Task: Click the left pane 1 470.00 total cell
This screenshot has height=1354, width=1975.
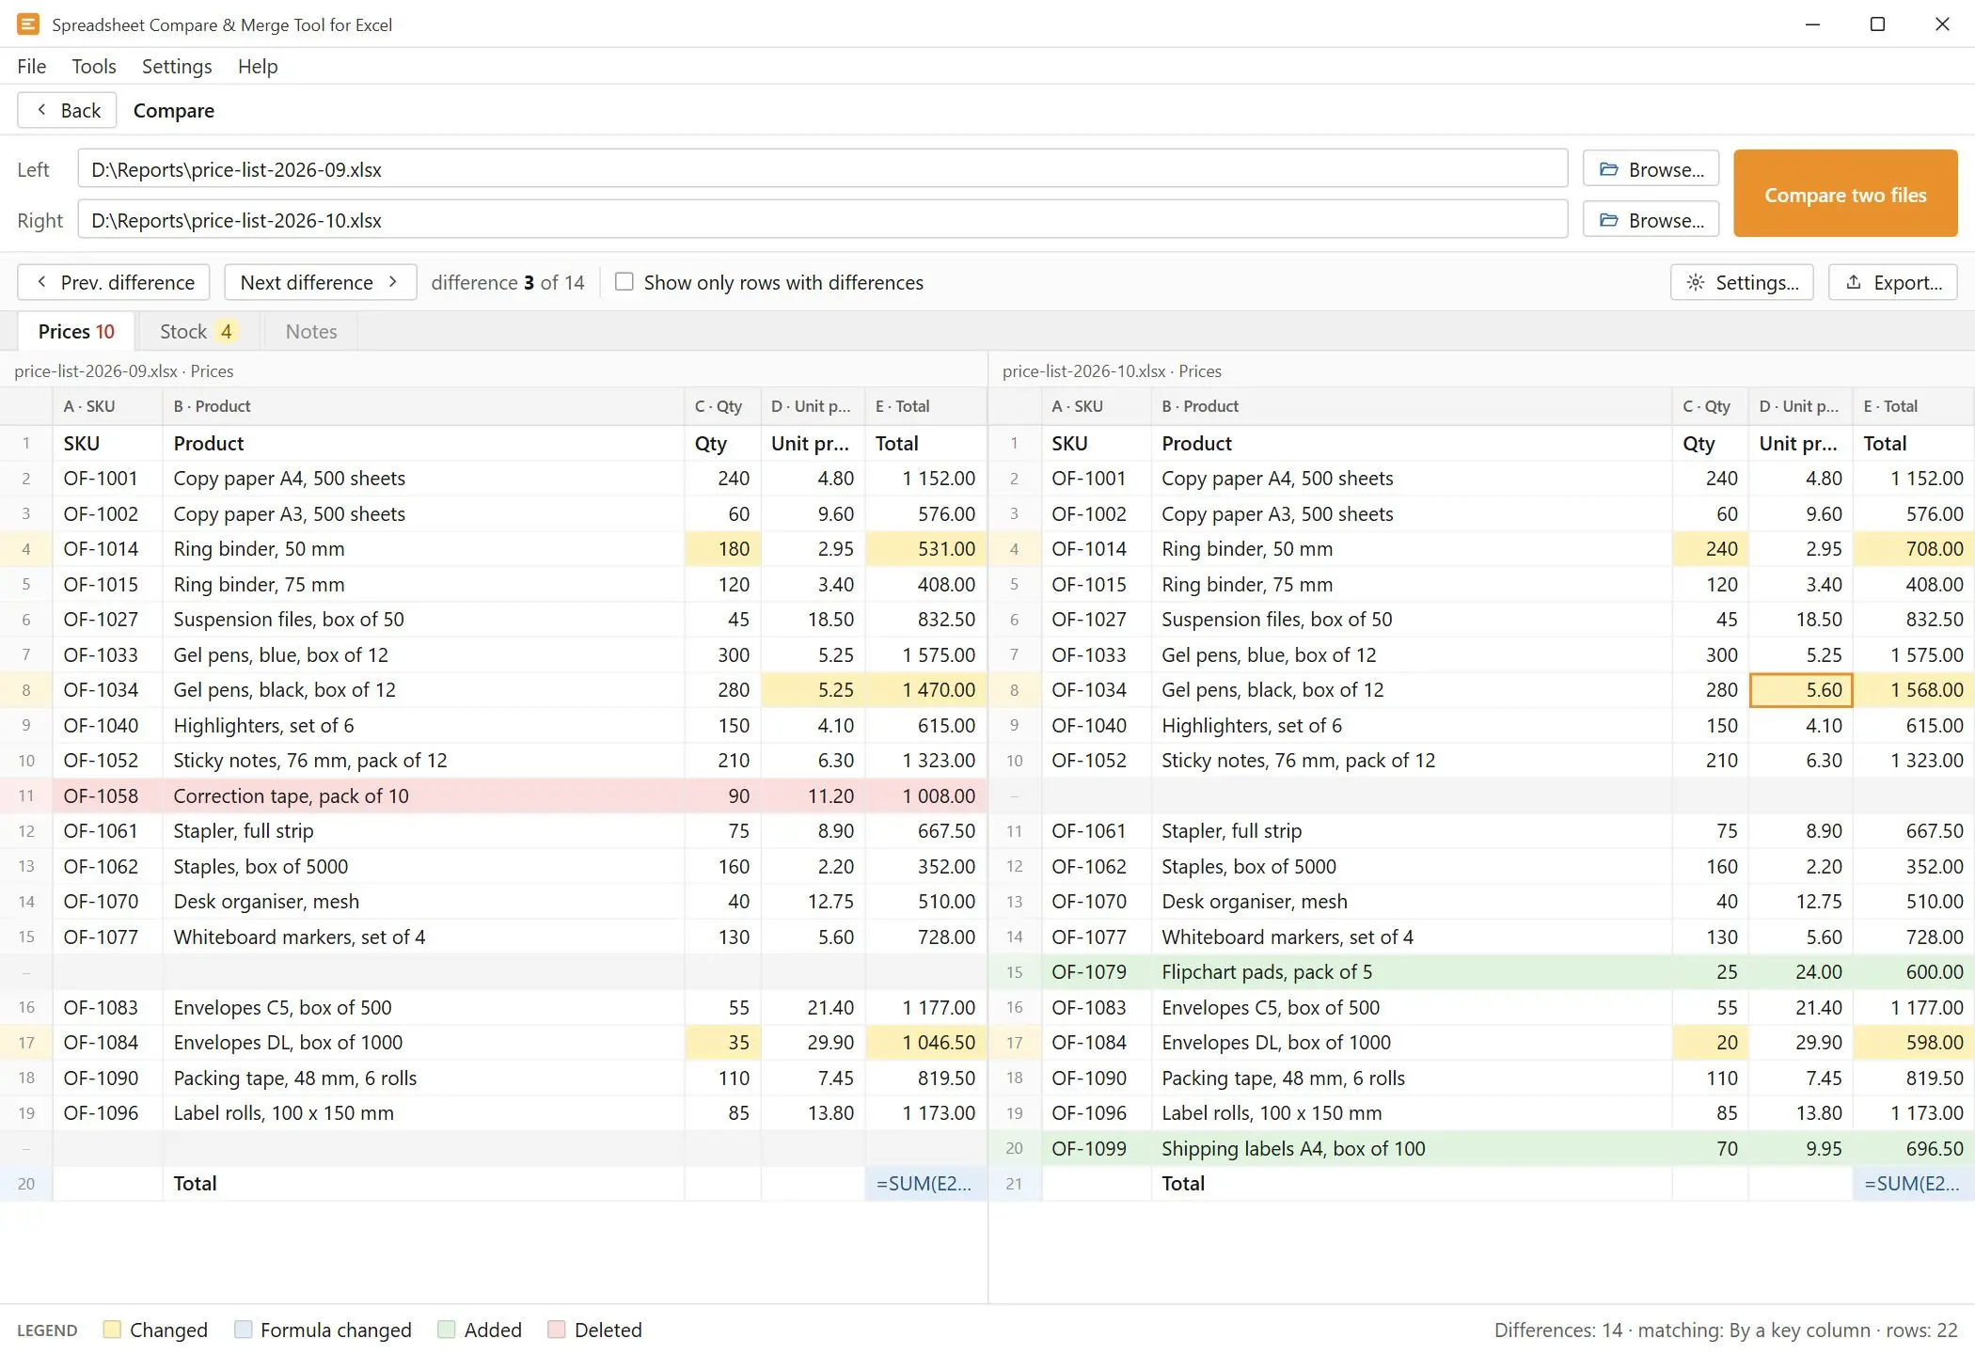Action: [925, 690]
